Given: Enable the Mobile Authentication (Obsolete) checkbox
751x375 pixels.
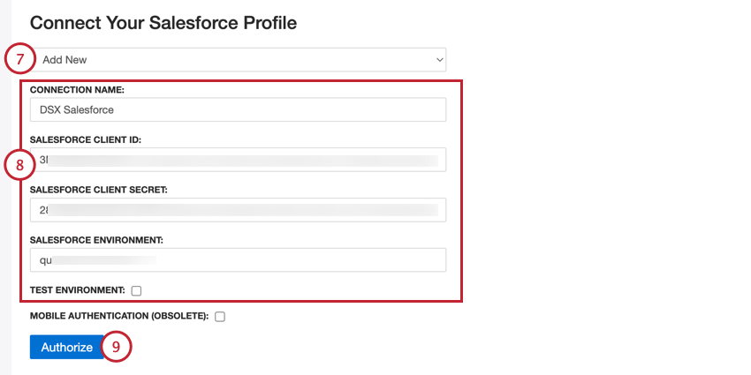Looking at the screenshot, I should point(220,317).
